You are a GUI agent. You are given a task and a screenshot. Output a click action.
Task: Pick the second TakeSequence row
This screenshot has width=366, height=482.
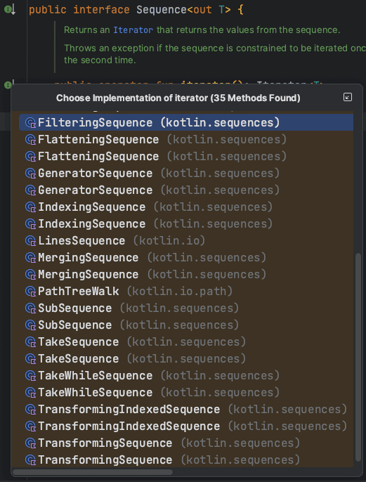[x=186, y=359]
